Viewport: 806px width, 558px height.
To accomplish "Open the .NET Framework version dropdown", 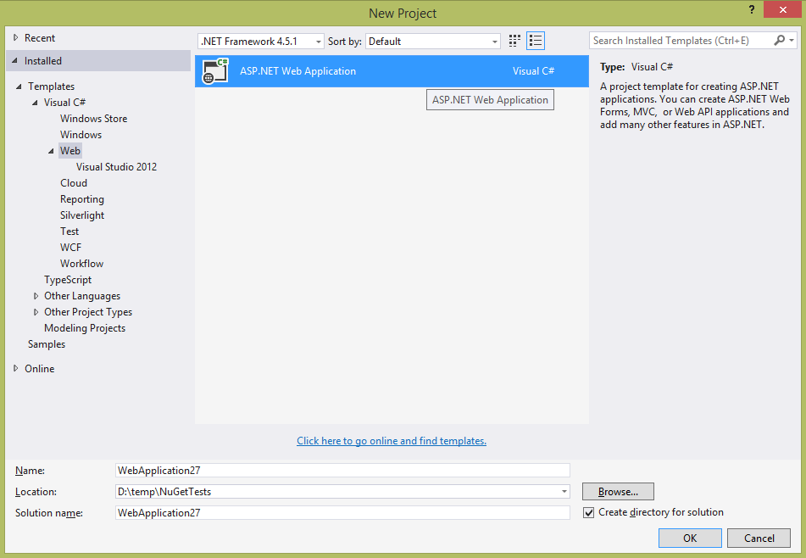I will pyautogui.click(x=261, y=42).
